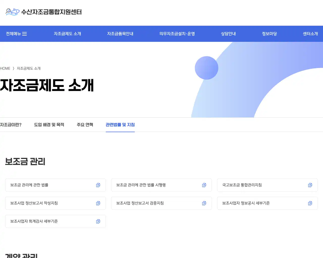Click the 보조사업자 회계감사 세부기준 document icon

98,221
